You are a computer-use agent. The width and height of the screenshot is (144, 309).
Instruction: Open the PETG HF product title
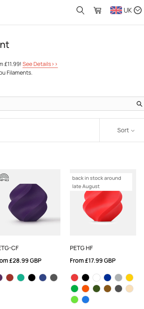[81, 248]
